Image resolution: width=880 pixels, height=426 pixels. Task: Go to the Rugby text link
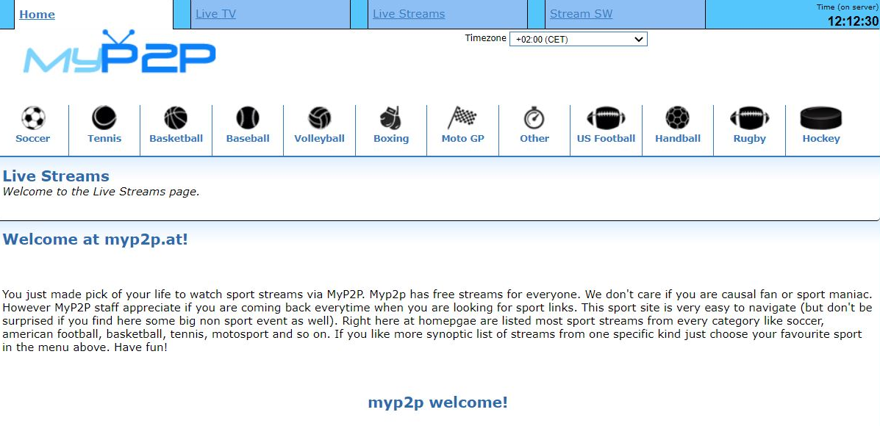coord(749,138)
